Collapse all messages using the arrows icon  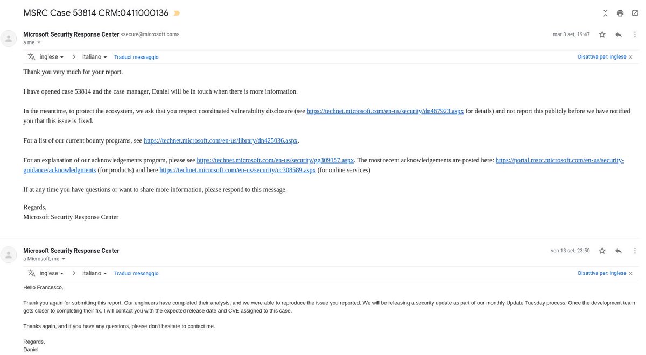click(x=605, y=13)
